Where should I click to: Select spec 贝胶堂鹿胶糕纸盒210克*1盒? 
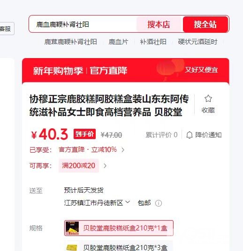tap(119, 228)
